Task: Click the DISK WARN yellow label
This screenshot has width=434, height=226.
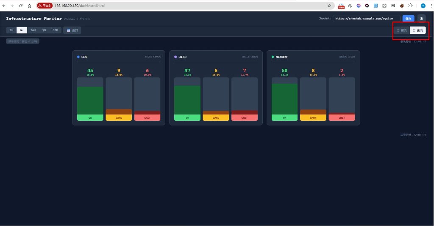Action: pyautogui.click(x=216, y=117)
